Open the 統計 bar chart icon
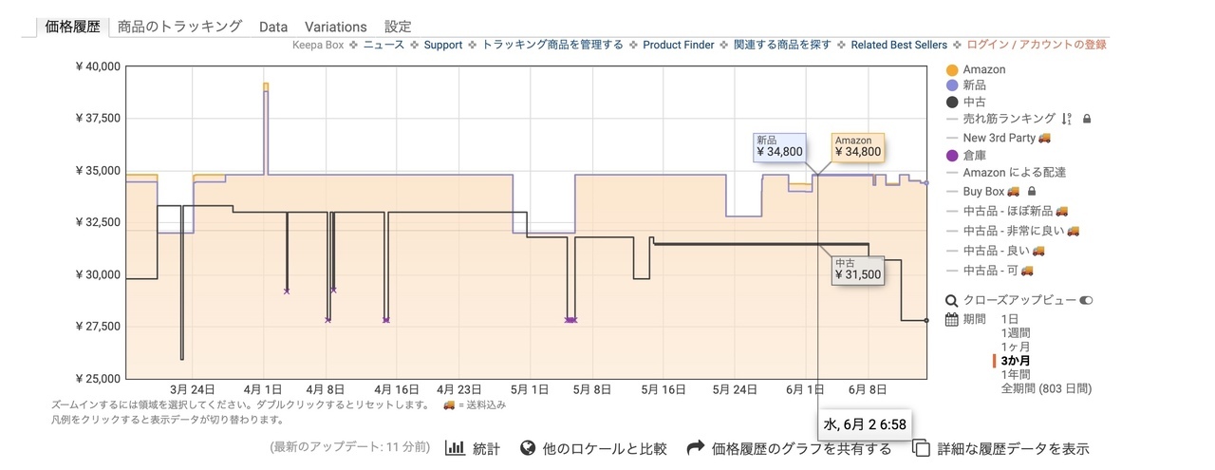Screen dimensions: 1215x470 (x=455, y=448)
